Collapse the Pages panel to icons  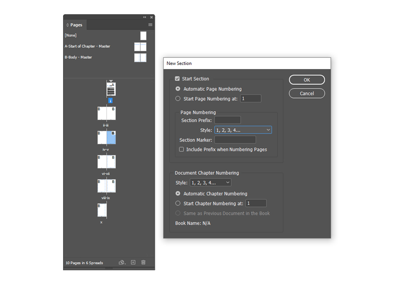point(145,17)
